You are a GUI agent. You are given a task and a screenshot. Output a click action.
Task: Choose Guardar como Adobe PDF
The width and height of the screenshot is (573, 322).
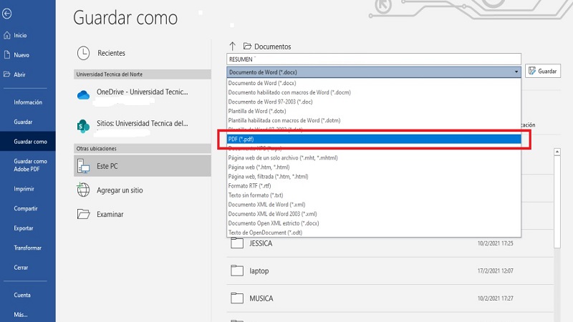(30, 165)
